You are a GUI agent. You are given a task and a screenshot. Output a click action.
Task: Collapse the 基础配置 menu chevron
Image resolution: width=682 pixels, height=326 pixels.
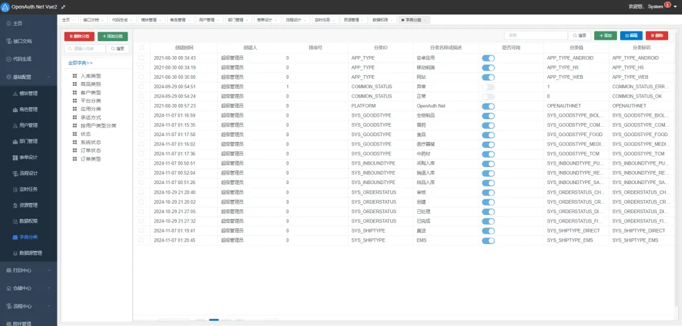coord(49,77)
